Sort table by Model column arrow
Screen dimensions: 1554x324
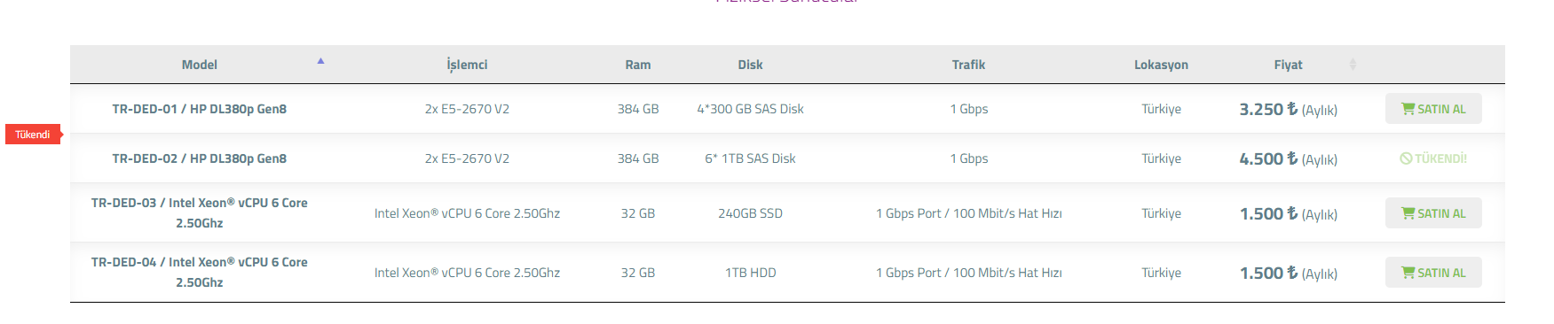click(320, 61)
